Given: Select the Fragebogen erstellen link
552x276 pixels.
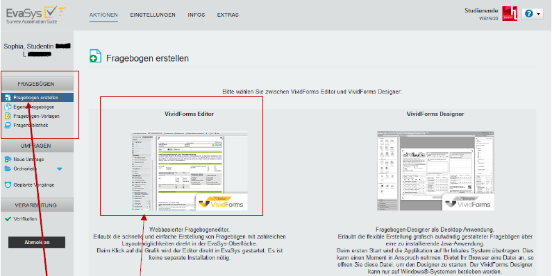Looking at the screenshot, I should pos(36,98).
